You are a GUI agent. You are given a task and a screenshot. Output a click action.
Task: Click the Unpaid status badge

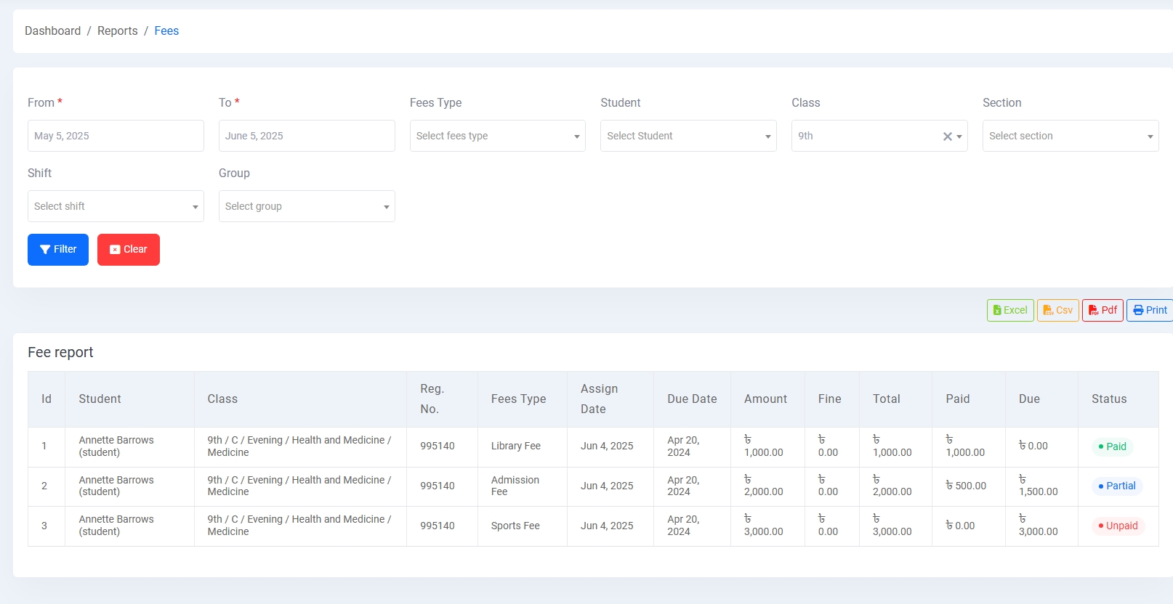[1118, 526]
